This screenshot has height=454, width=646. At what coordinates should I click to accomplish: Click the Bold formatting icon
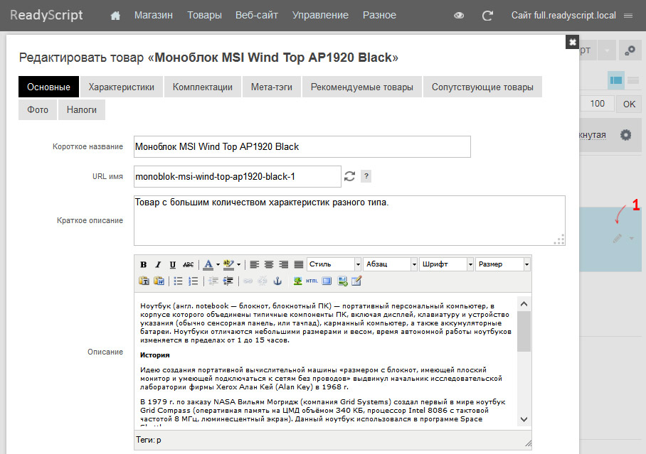(x=144, y=264)
